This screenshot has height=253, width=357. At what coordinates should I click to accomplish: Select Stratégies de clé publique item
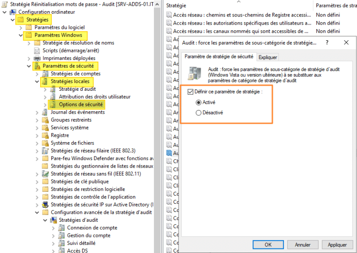pos(80,181)
